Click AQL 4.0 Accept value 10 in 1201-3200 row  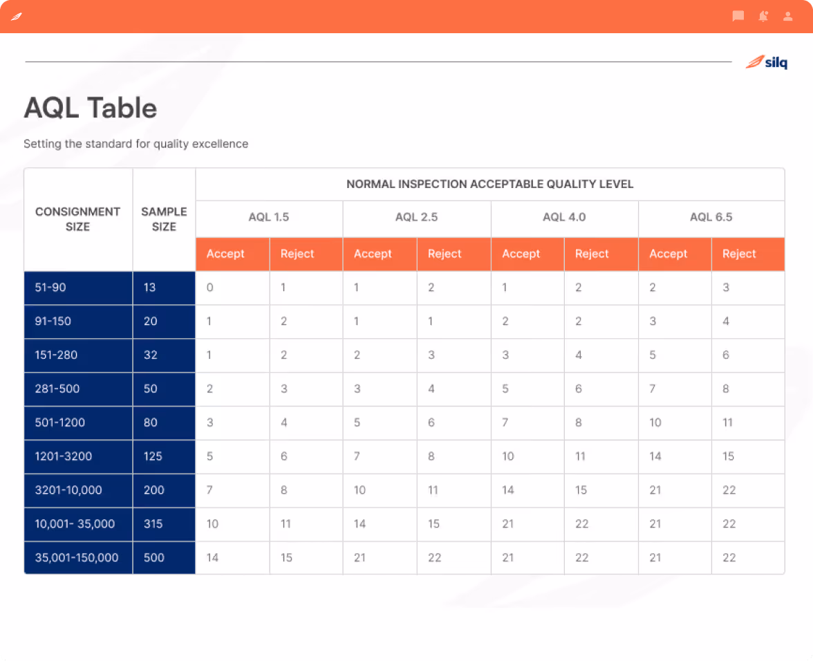pyautogui.click(x=527, y=456)
